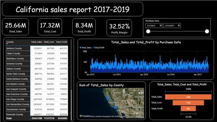Click the Sum of Total_Sales by County title
Screen dimensions: 217x122
(101, 85)
